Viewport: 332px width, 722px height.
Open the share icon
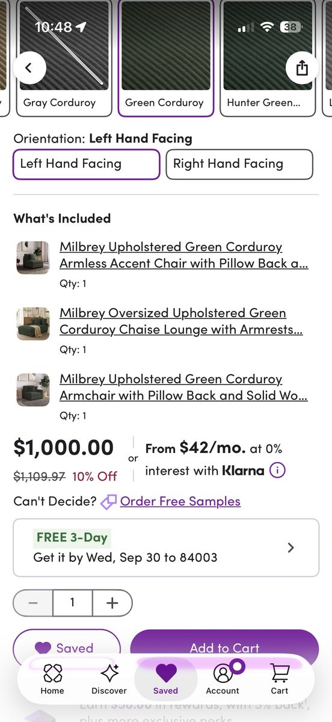pyautogui.click(x=302, y=67)
